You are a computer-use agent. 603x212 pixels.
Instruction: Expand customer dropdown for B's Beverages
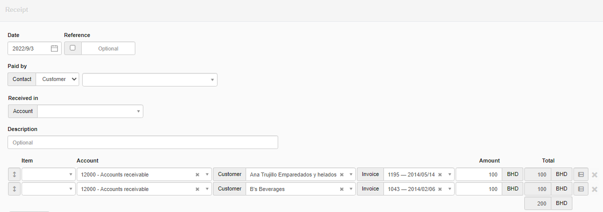click(x=350, y=189)
